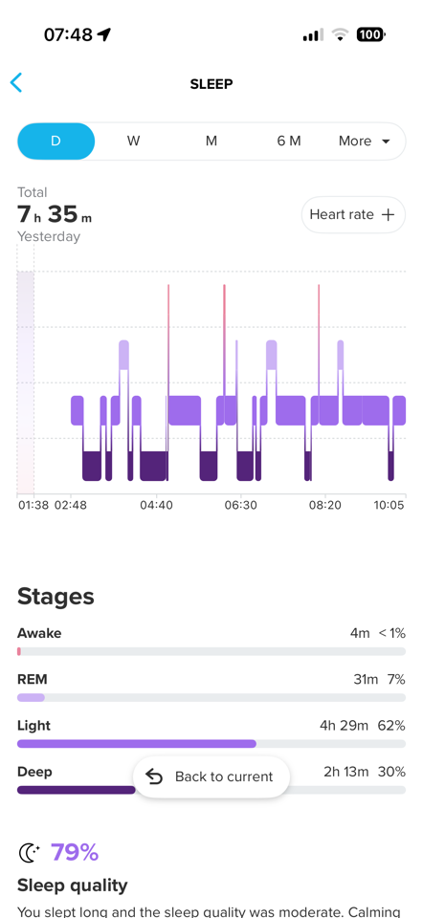This screenshot has height=918, width=423.
Task: Tap the Light stage progress bar
Action: tap(211, 744)
